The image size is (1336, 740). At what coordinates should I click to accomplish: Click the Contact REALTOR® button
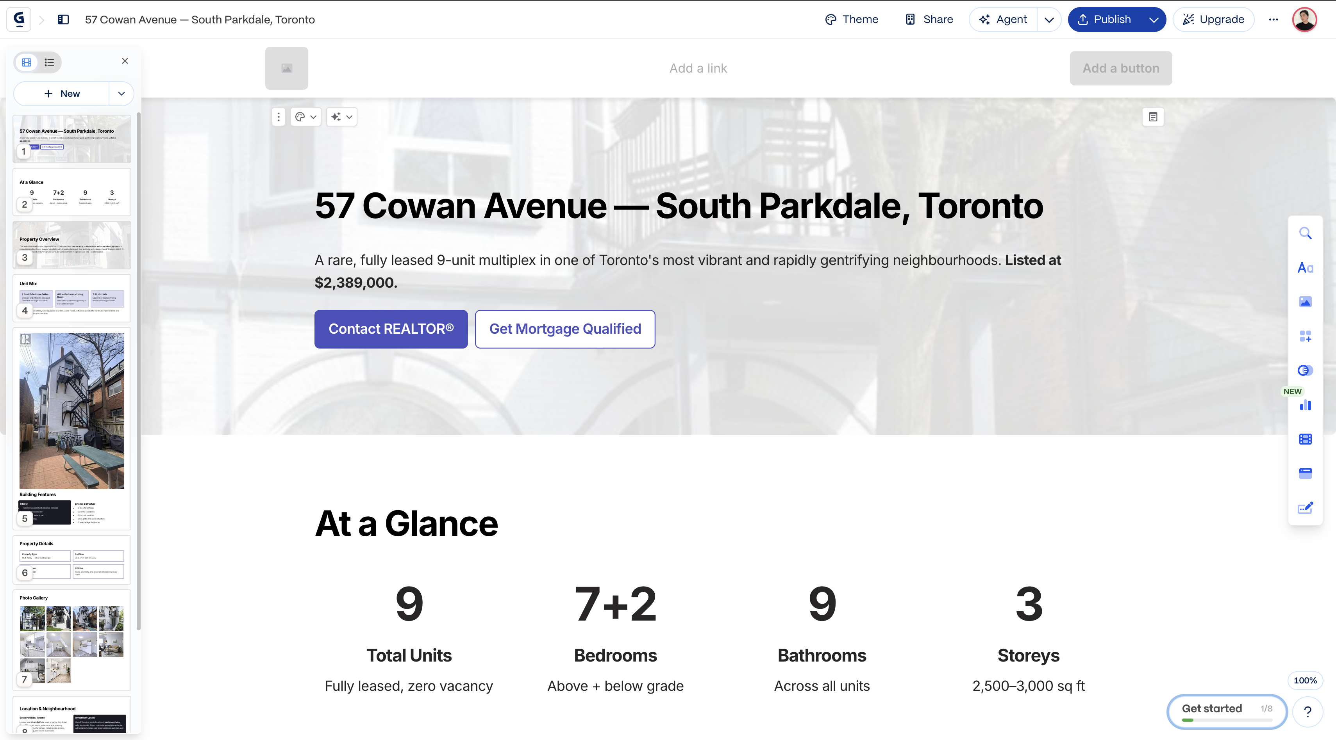[x=391, y=329]
